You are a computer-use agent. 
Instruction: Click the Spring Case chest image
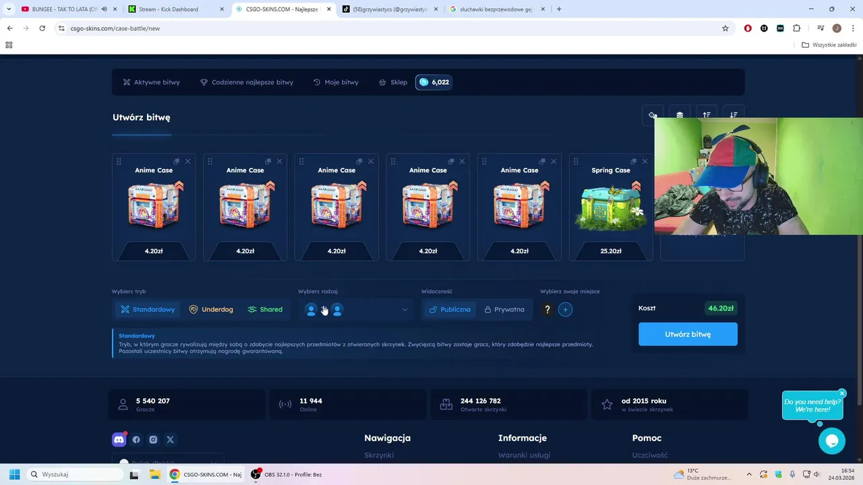[x=611, y=207]
